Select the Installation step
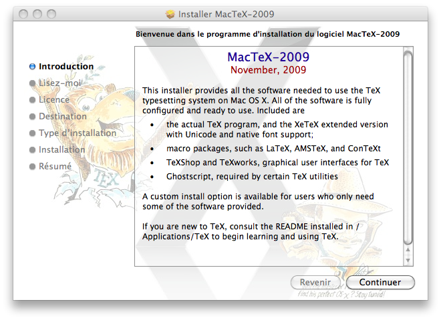Screen dimensions: 441x320 click(x=62, y=149)
